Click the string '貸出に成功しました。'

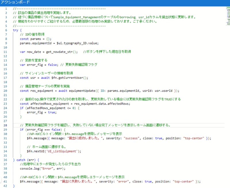pyautogui.click(x=85, y=138)
